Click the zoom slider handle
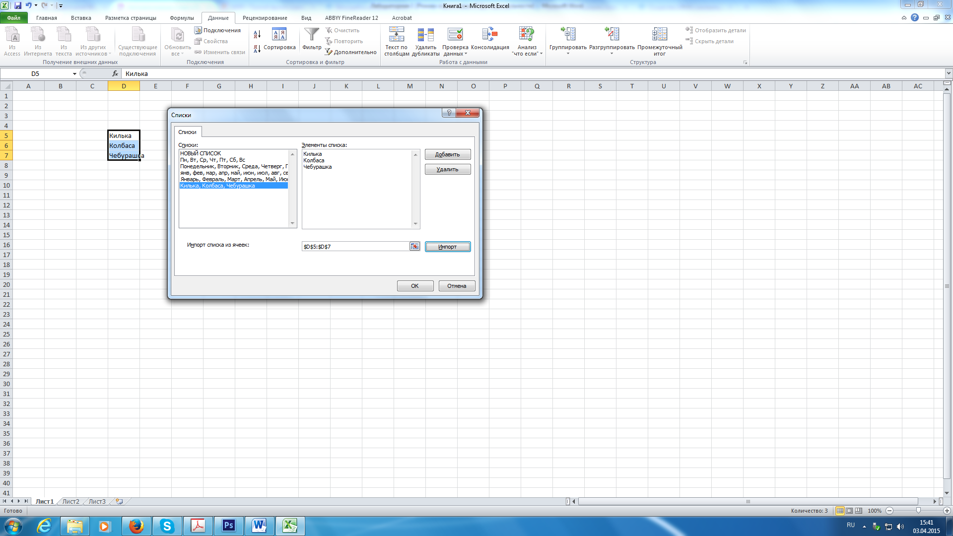The image size is (953, 536). click(x=918, y=511)
